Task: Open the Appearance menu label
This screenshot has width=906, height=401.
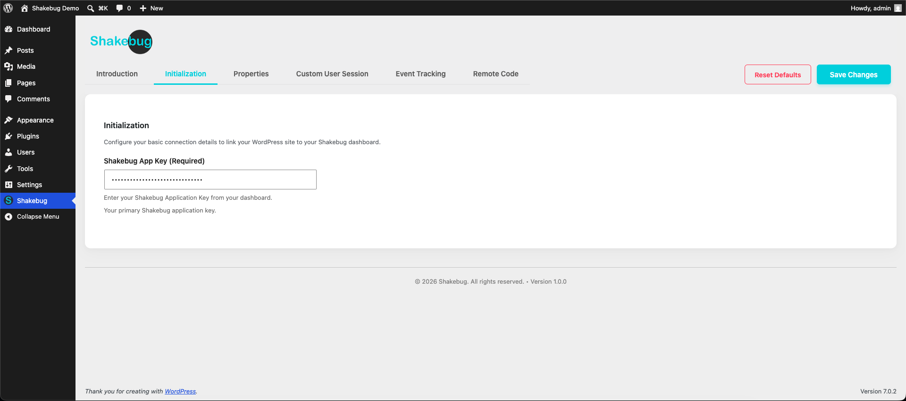Action: click(35, 120)
